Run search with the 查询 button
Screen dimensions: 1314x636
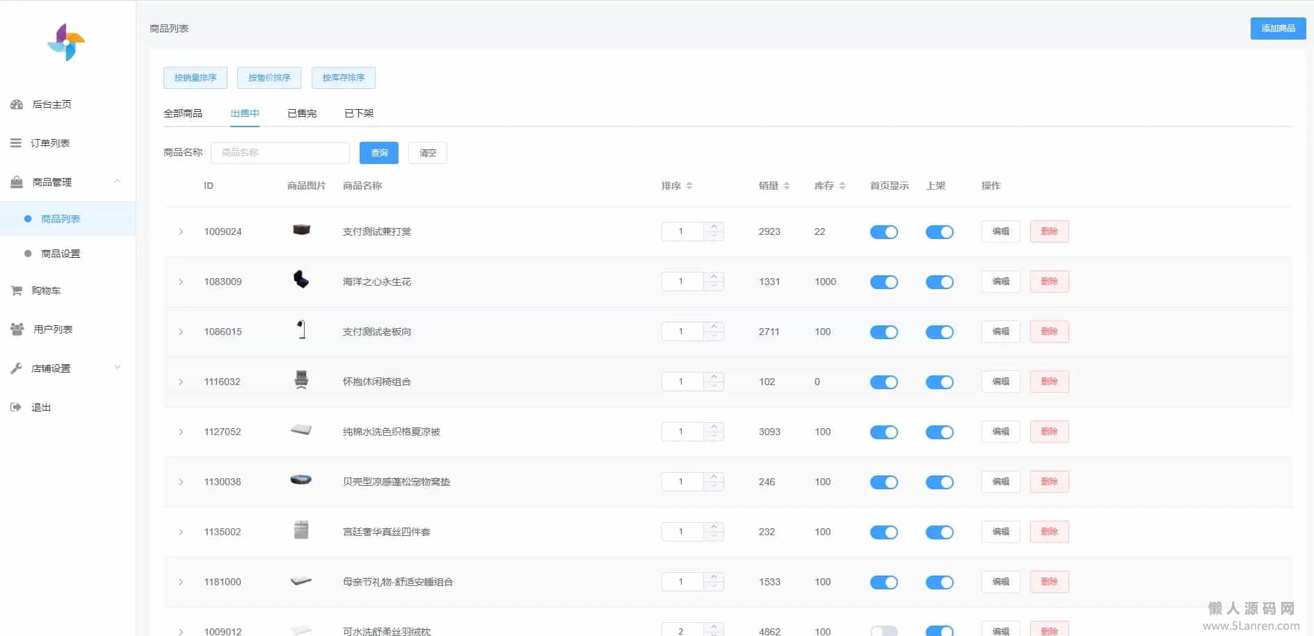tap(379, 153)
